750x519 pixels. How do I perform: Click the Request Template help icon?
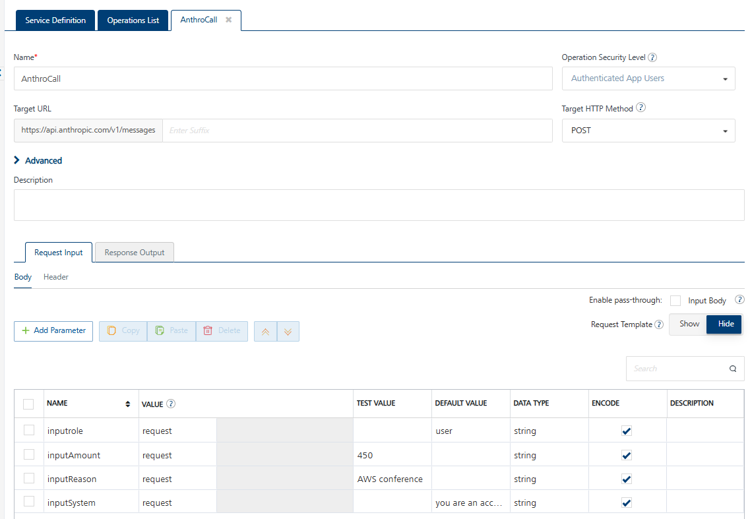click(x=659, y=324)
